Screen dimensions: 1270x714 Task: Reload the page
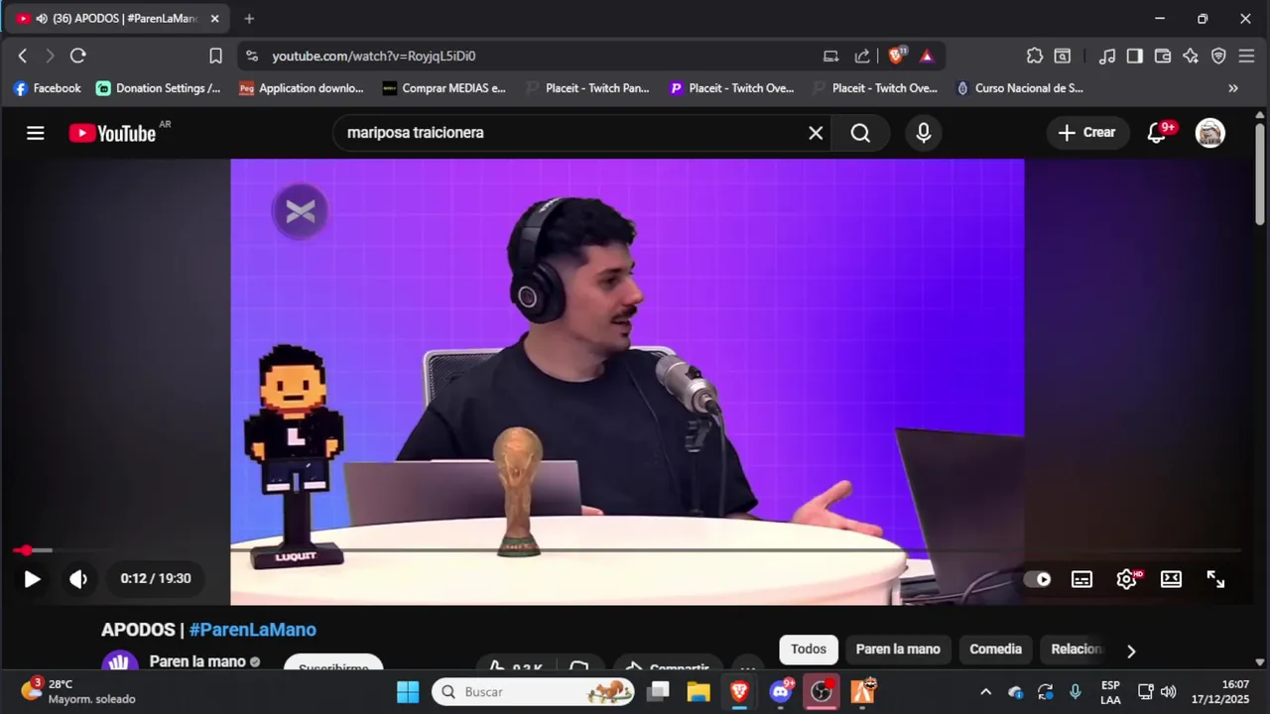pos(78,56)
